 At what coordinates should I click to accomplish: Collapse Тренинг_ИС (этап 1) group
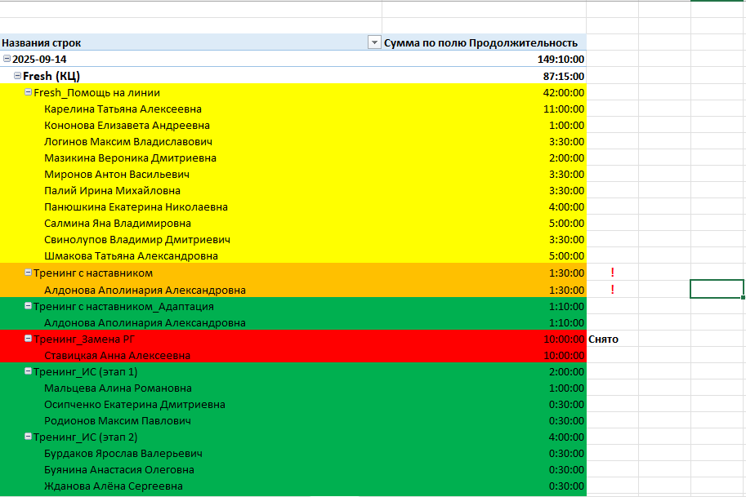click(28, 371)
